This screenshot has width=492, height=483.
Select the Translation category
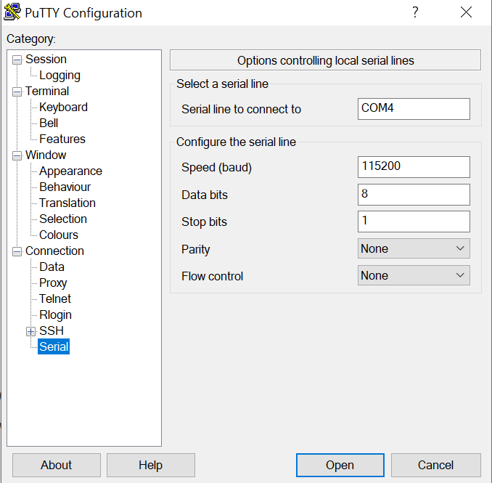pyautogui.click(x=67, y=203)
